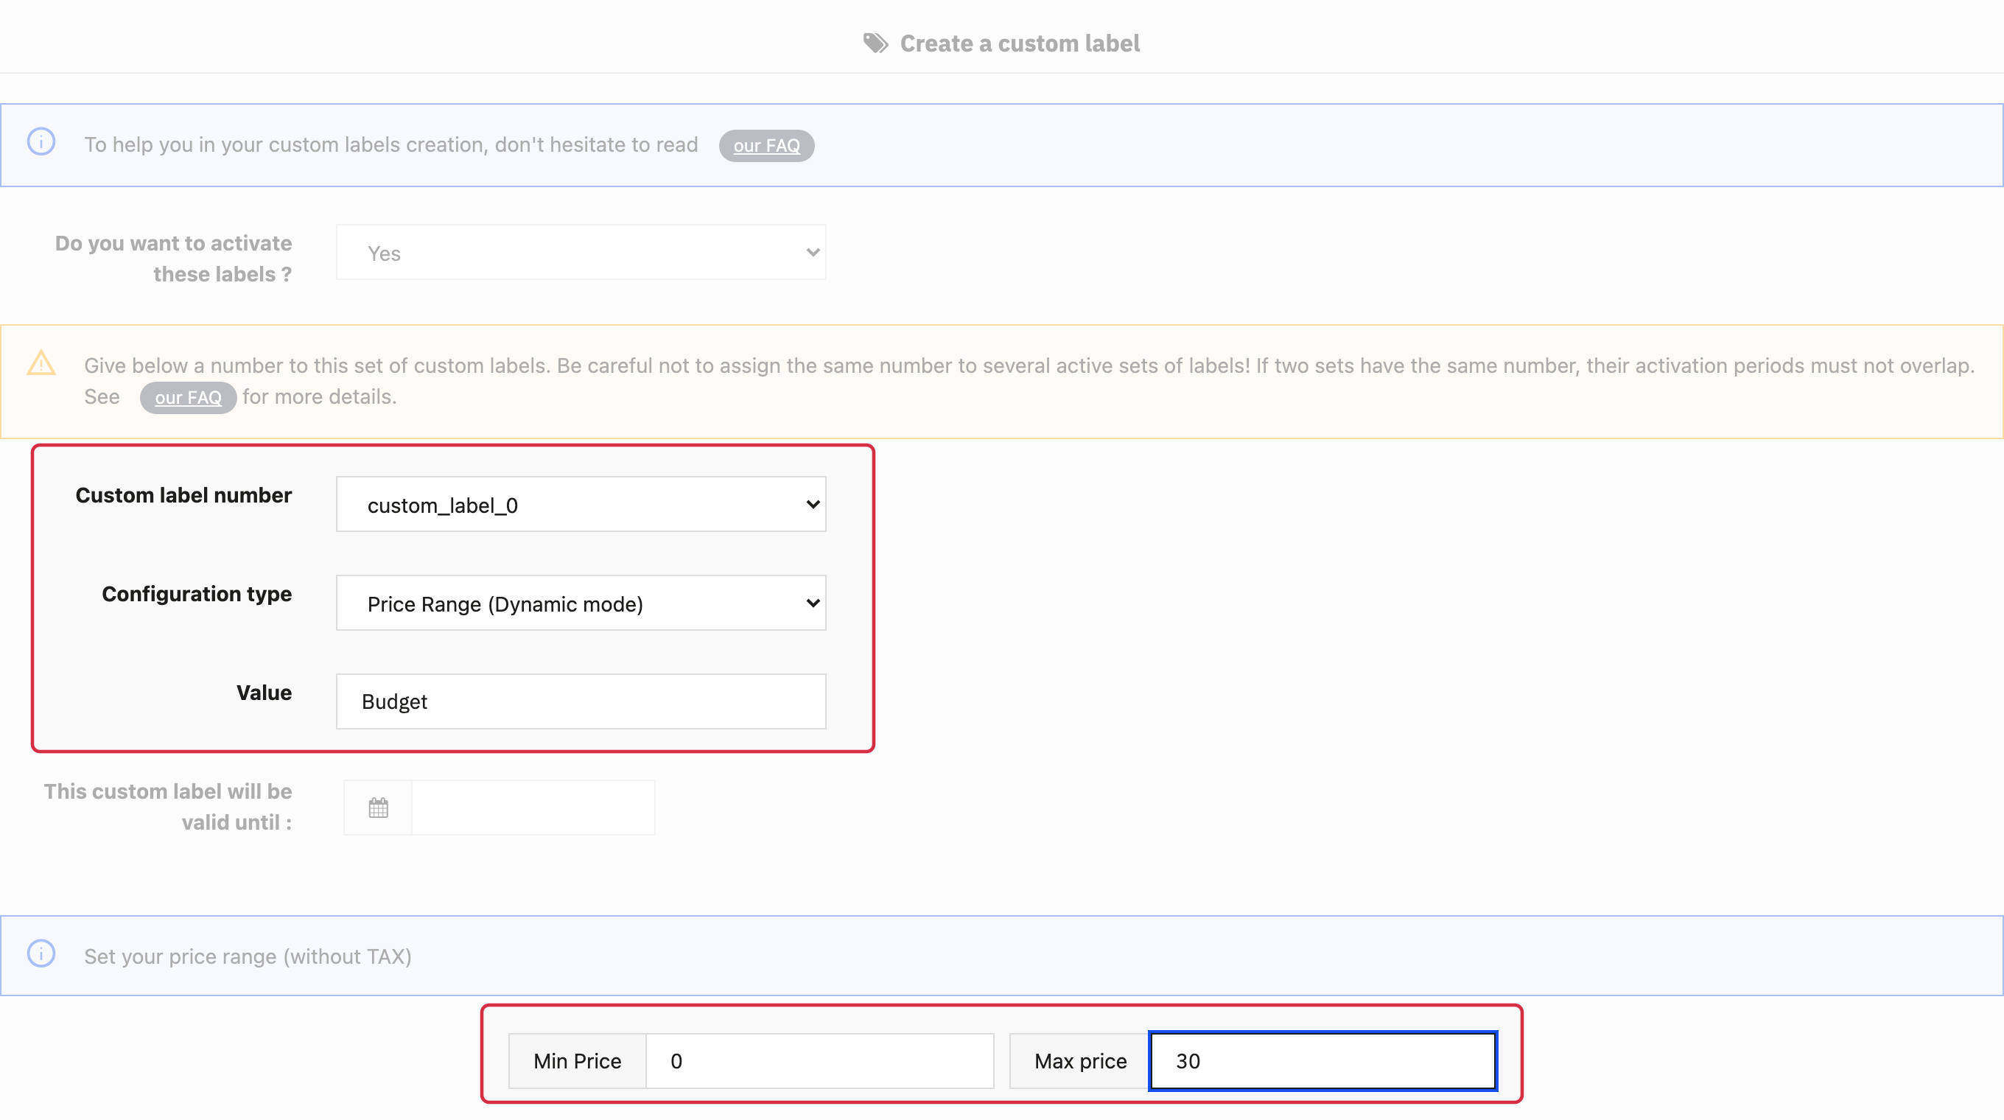The width and height of the screenshot is (2004, 1120).
Task: Click the warning triangle icon in the orange notice
Action: pyautogui.click(x=41, y=363)
